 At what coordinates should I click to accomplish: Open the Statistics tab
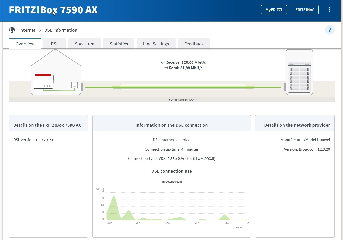pos(119,44)
